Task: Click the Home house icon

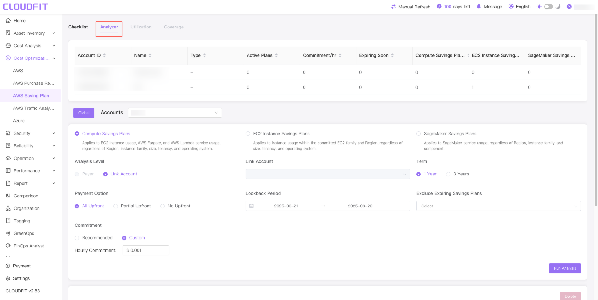Action: pos(8,21)
